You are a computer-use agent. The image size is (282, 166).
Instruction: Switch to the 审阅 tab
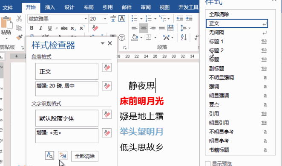[146, 7]
